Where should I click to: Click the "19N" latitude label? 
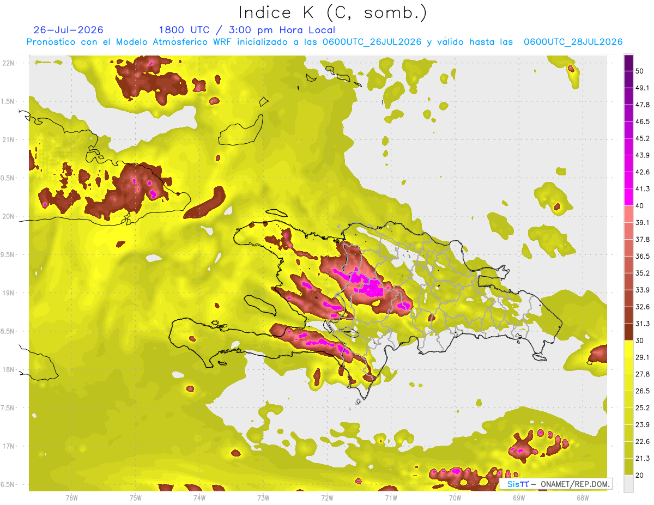click(9, 293)
